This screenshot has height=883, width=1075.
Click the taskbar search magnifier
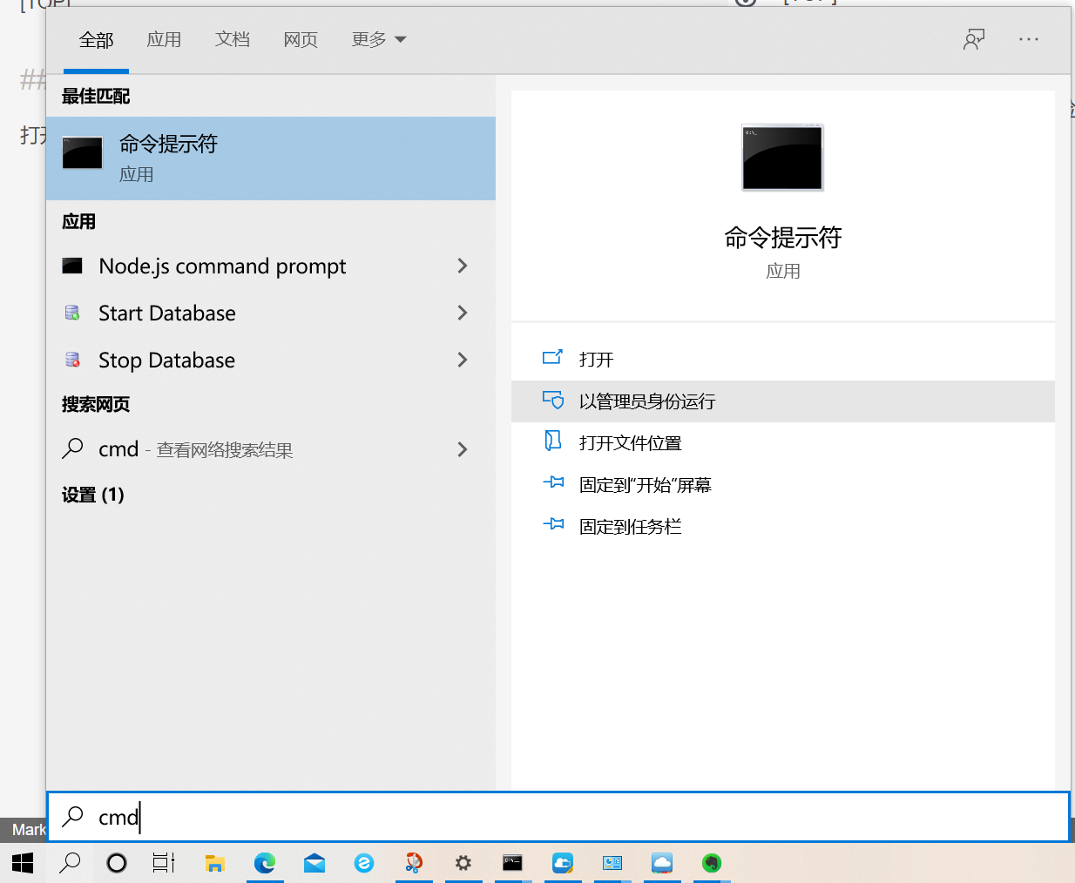point(70,863)
